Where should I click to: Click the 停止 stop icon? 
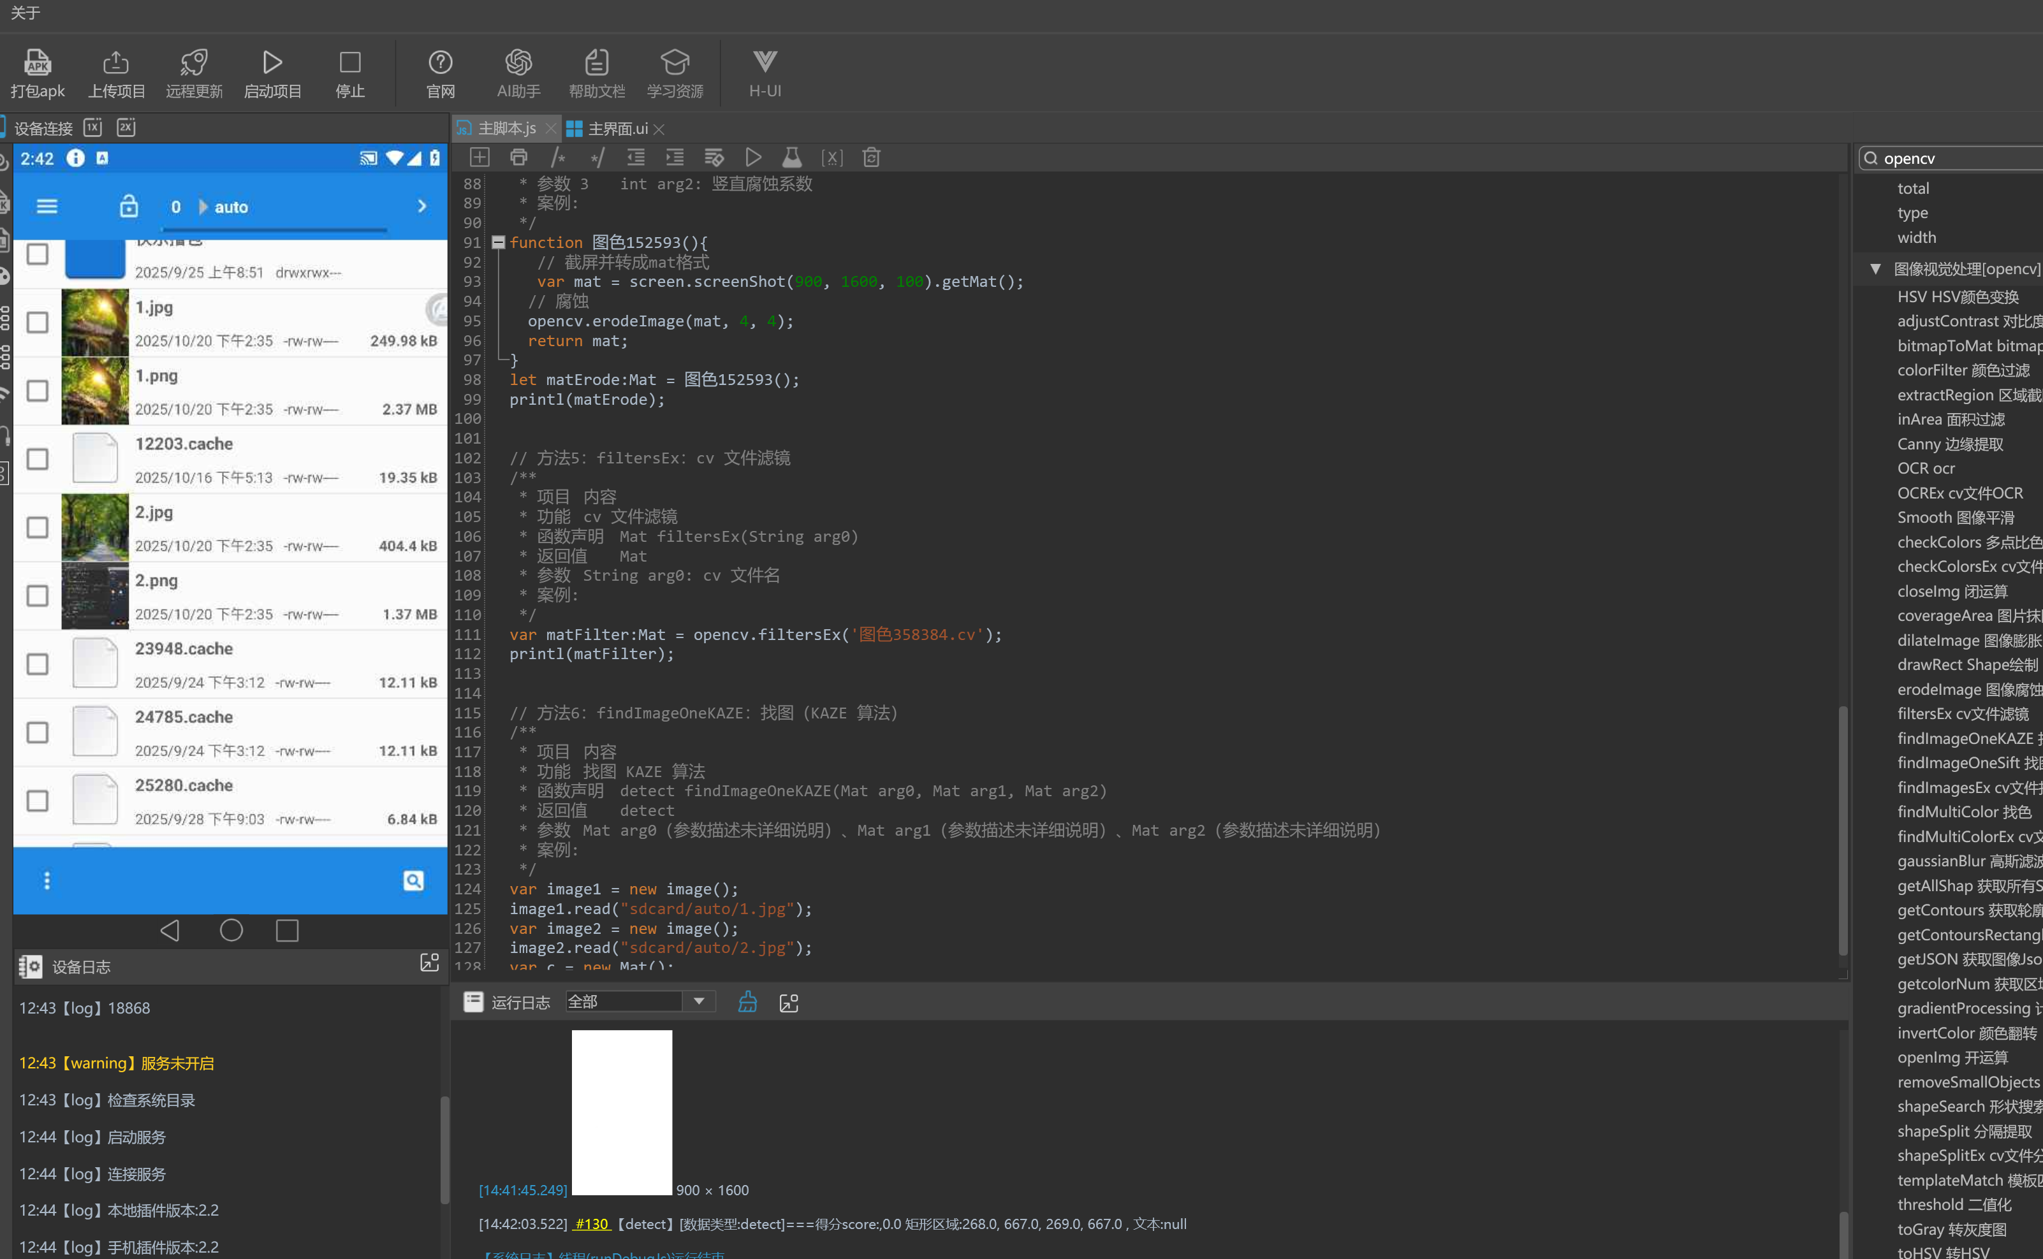click(350, 62)
